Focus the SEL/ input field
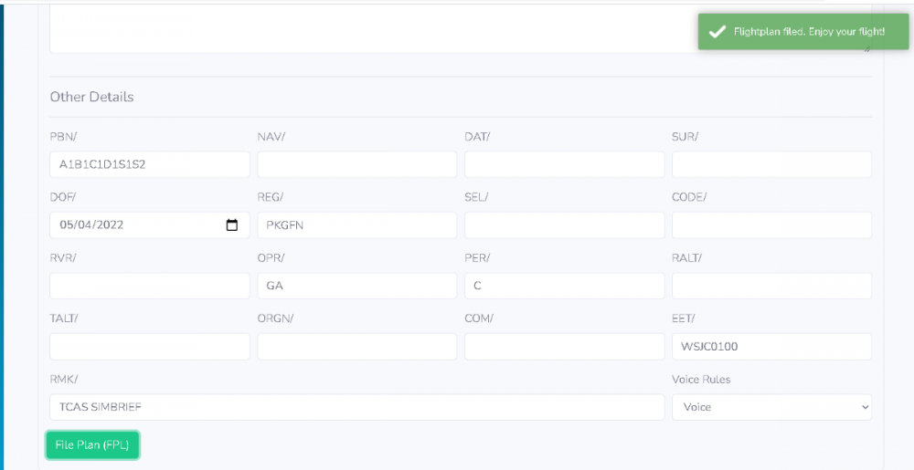 [564, 225]
